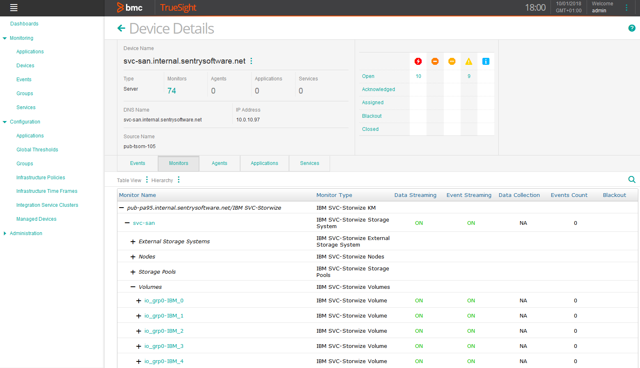Open the Applications tab
640x368 pixels.
(264, 163)
